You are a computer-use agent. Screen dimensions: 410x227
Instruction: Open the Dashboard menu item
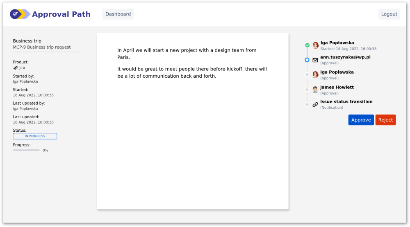(118, 14)
